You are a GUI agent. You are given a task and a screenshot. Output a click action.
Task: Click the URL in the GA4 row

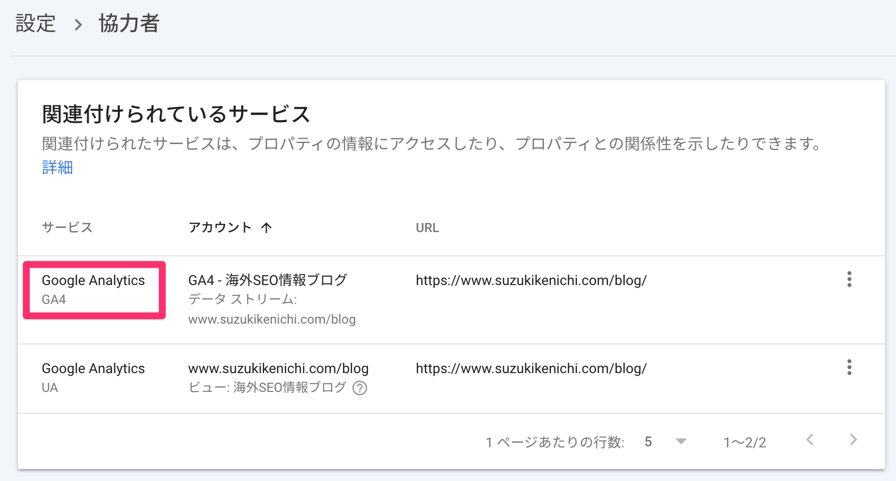click(x=531, y=280)
